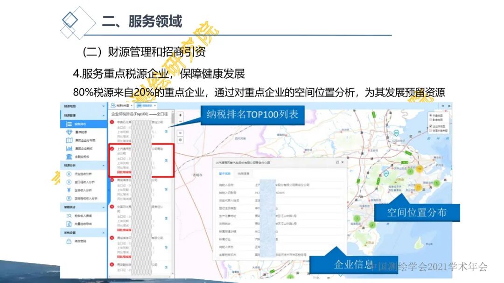Close the 税收排名 tab
This screenshot has width=504, height=283.
(155, 106)
